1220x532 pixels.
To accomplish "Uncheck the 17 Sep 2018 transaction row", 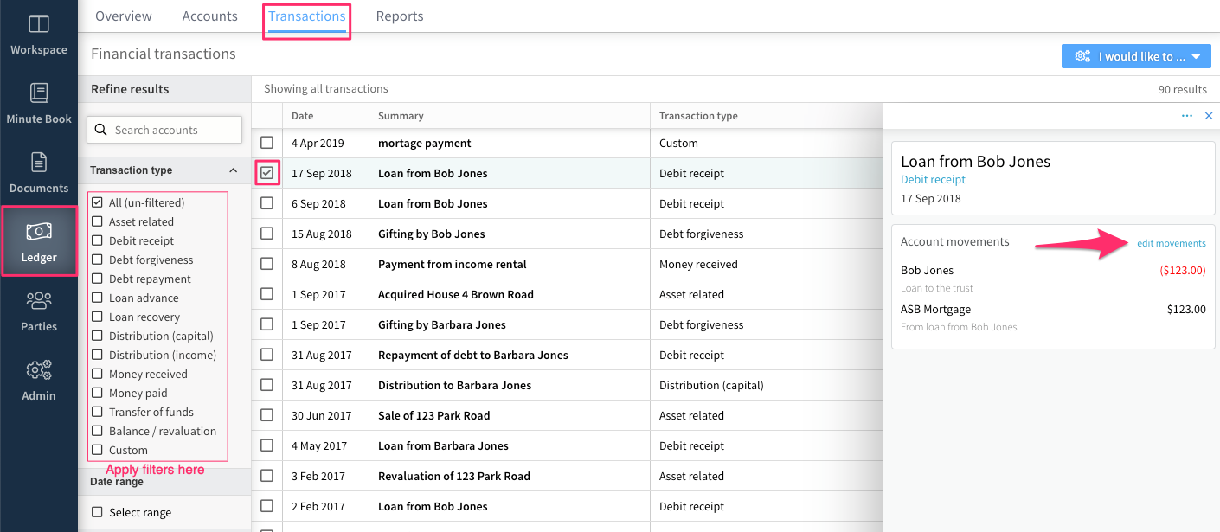I will pyautogui.click(x=266, y=173).
